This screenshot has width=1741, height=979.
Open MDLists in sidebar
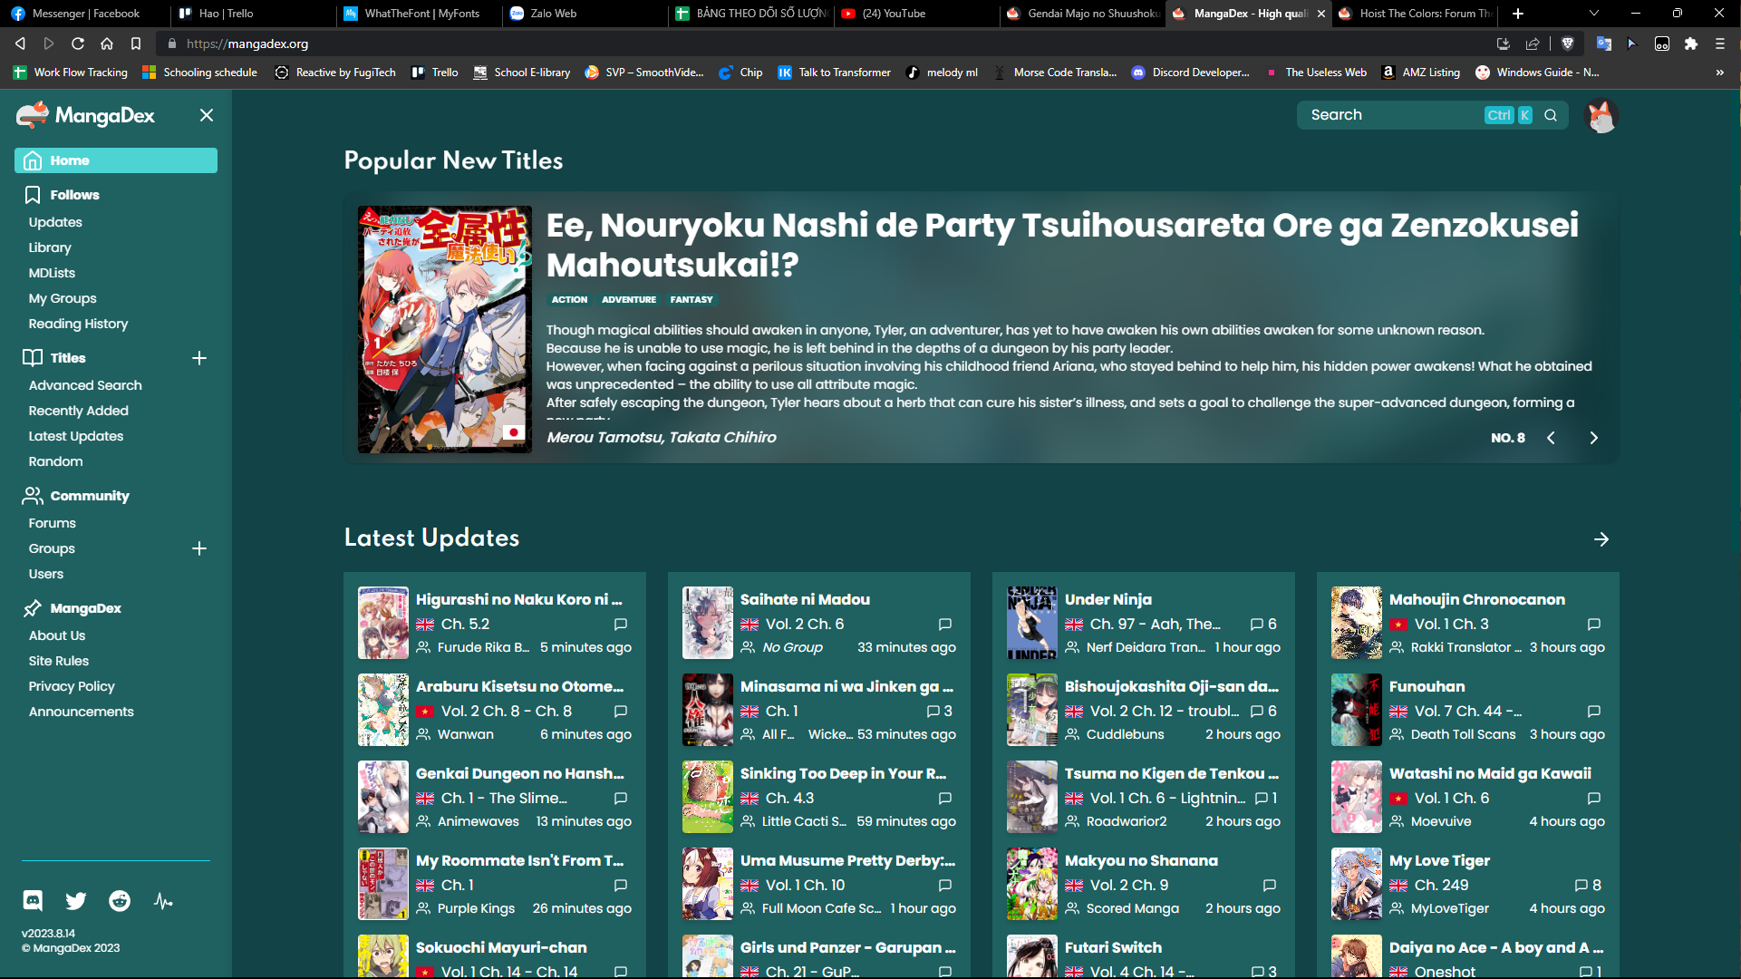tap(52, 273)
